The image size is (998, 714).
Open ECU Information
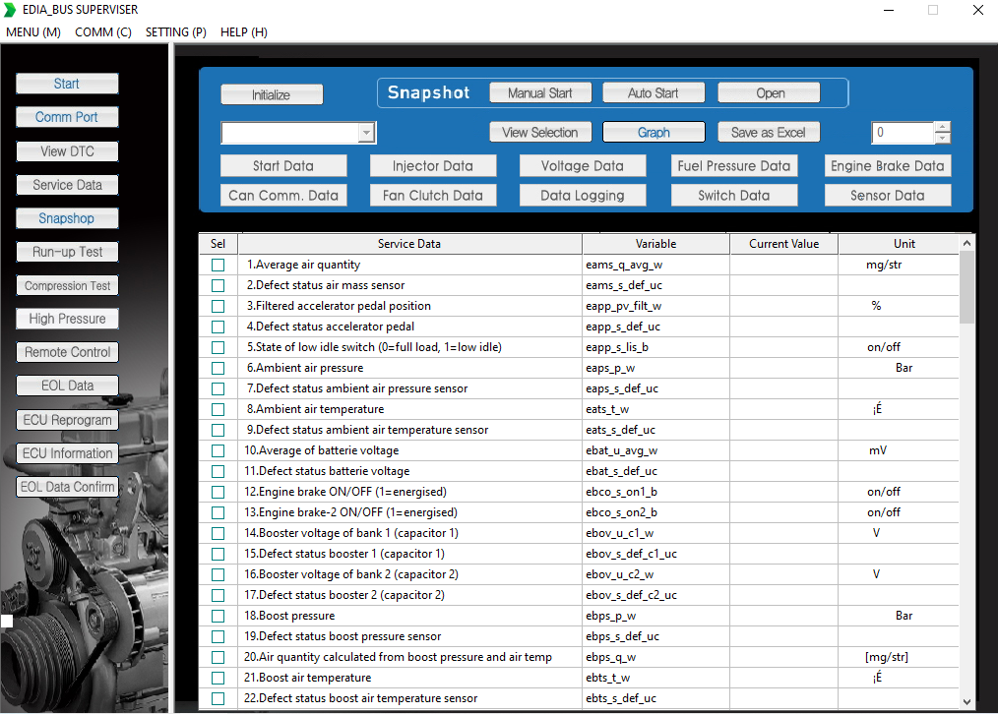(67, 453)
